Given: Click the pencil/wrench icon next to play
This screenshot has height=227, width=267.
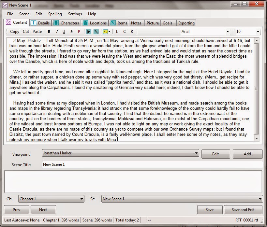Looking at the screenshot, I should pyautogui.click(x=96, y=31).
